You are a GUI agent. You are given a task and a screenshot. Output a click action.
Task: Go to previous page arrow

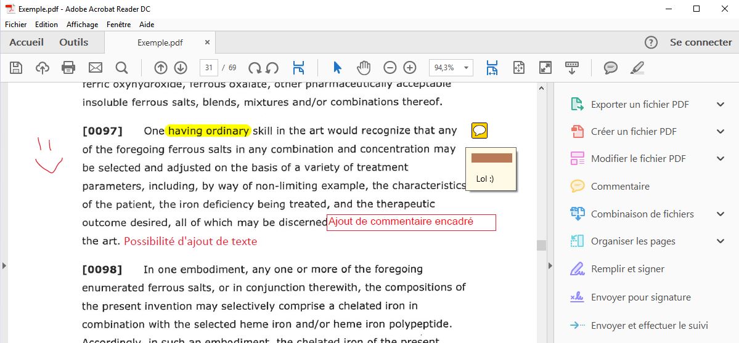[161, 68]
